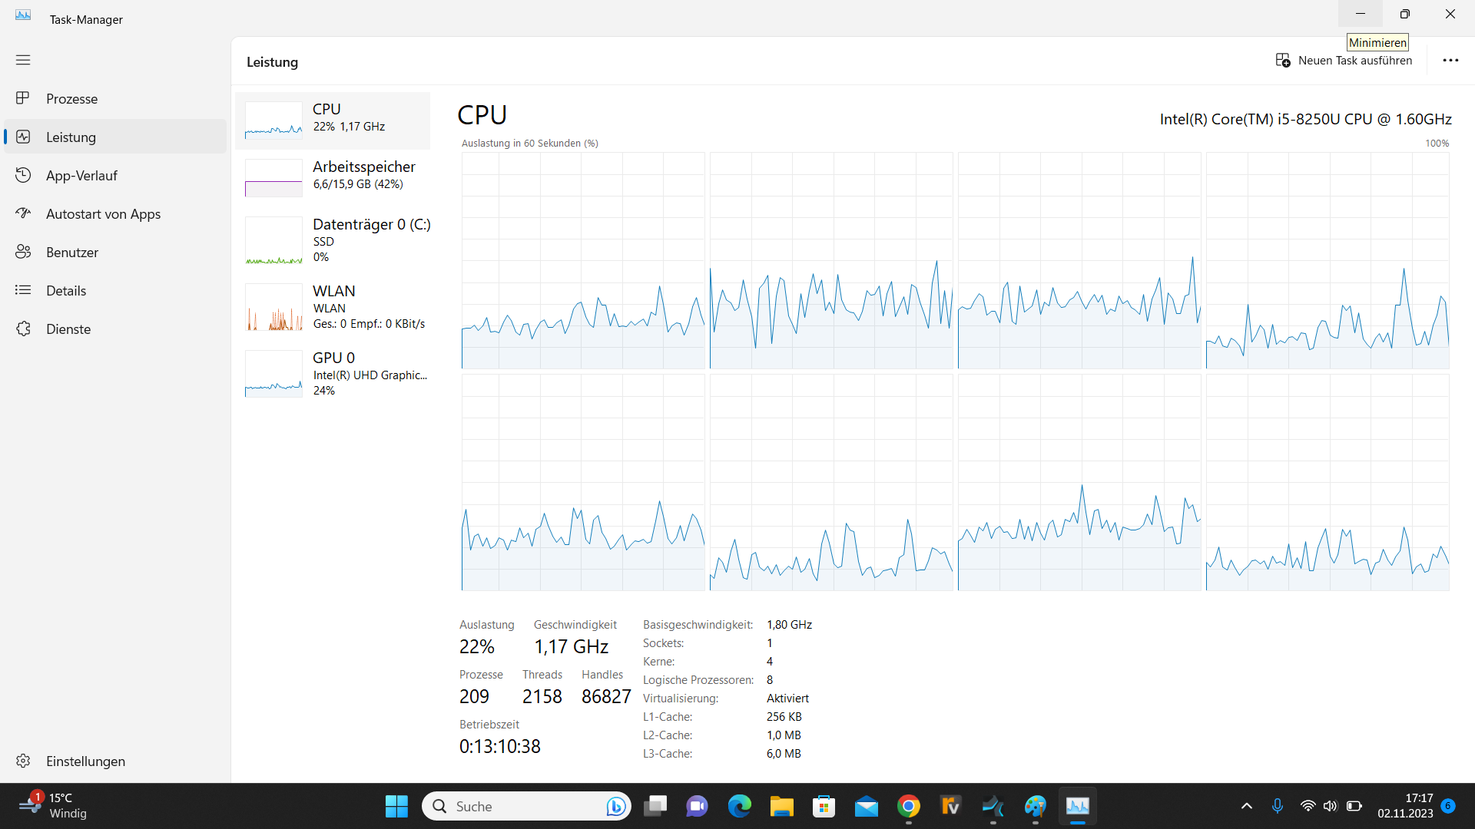
Task: Click the microphone tray icon
Action: [x=1278, y=806]
